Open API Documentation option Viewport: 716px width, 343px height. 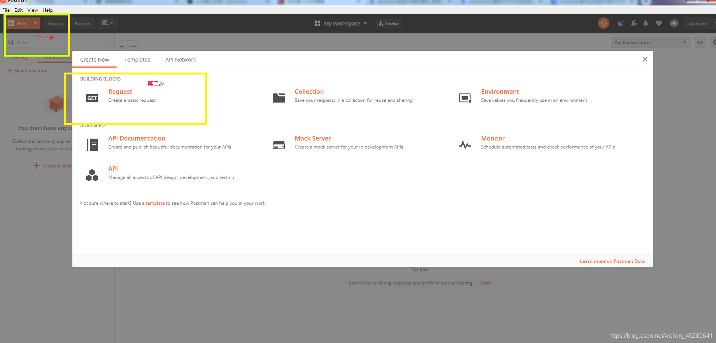pyautogui.click(x=137, y=138)
